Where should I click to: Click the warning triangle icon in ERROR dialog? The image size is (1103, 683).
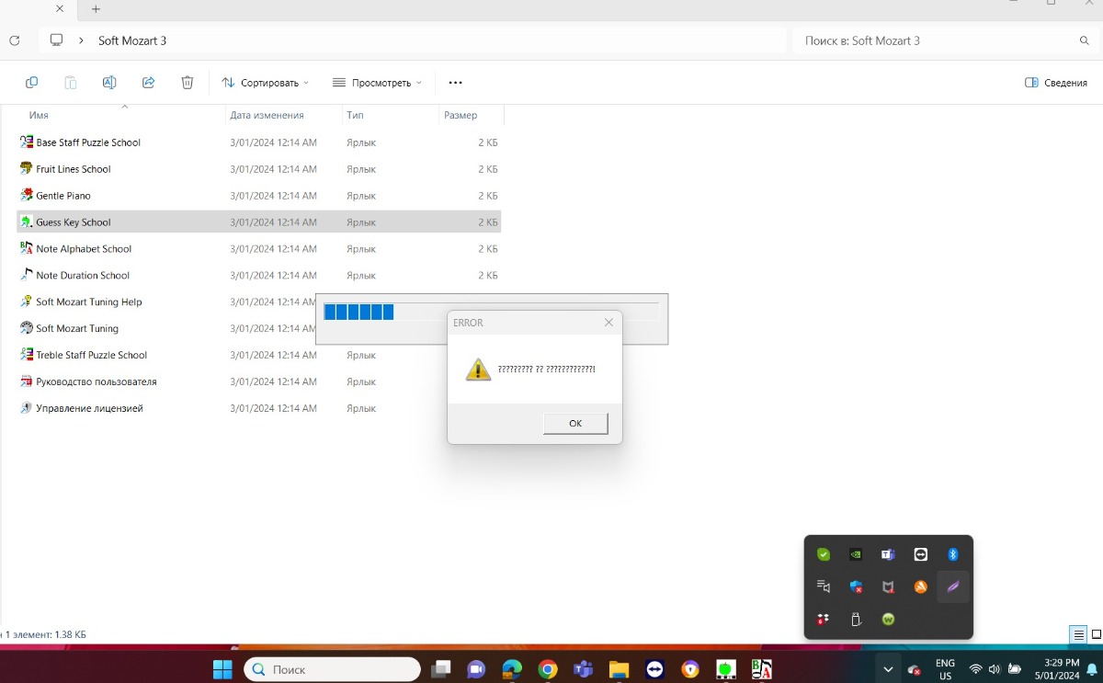point(478,370)
